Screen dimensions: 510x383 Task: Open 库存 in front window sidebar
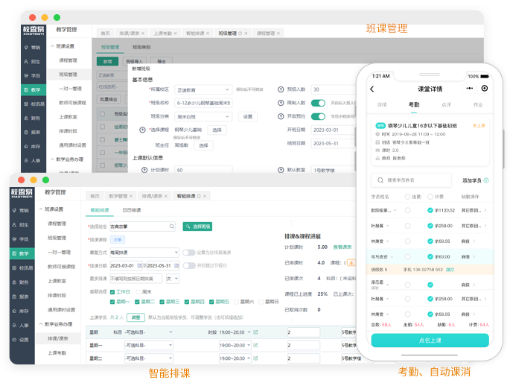[x=21, y=311]
